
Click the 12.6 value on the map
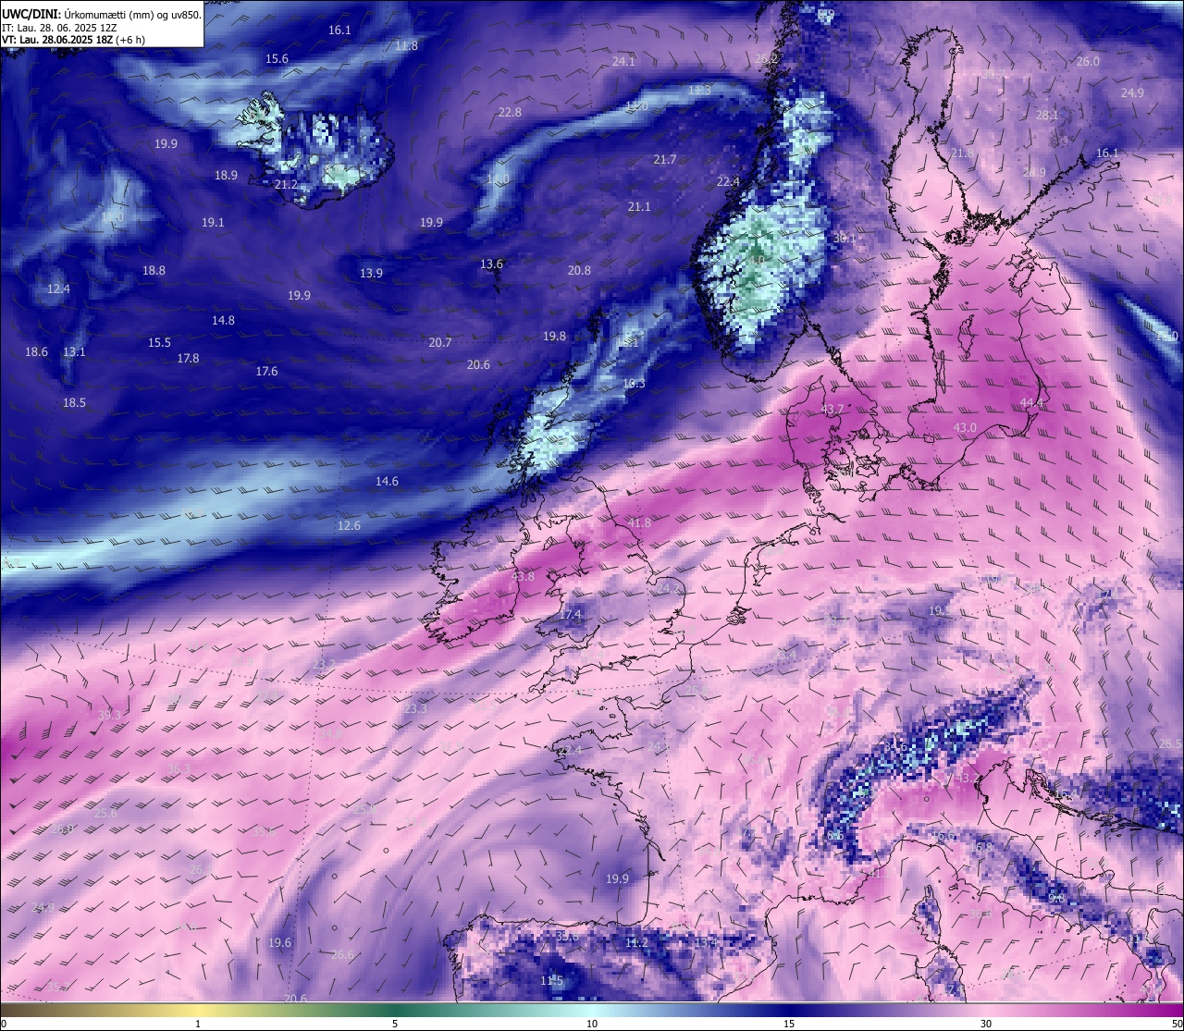[x=349, y=526]
